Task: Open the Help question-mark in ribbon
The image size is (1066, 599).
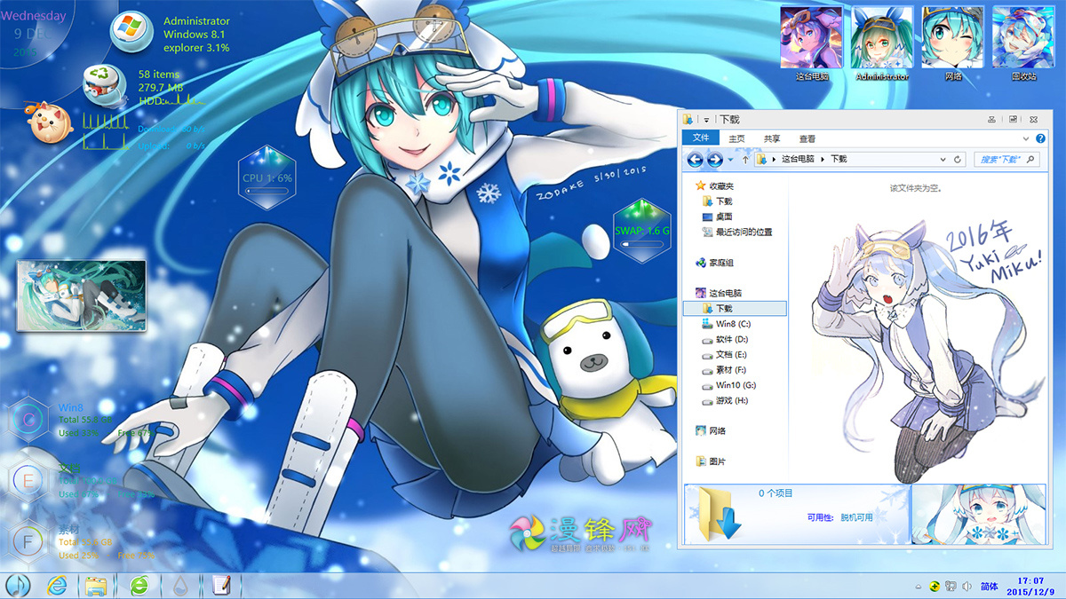Action: coord(1039,138)
